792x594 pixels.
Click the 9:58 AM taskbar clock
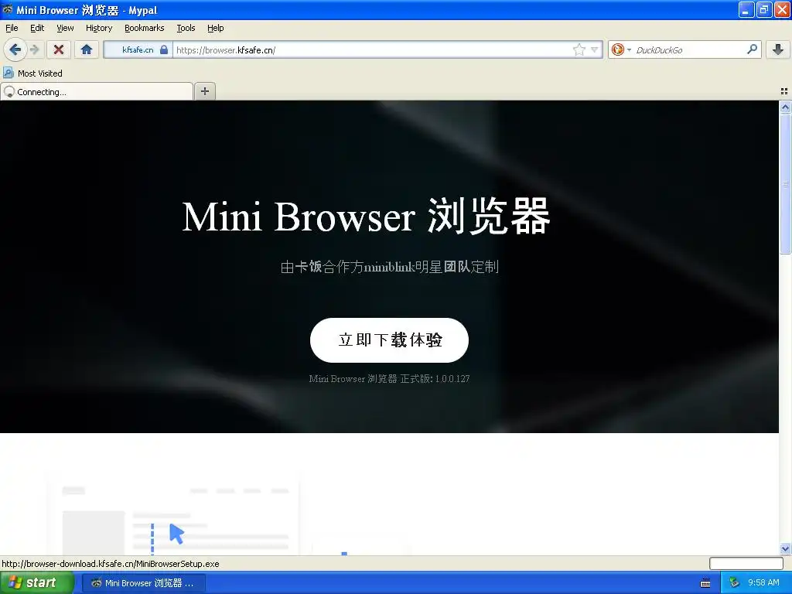[x=763, y=583]
